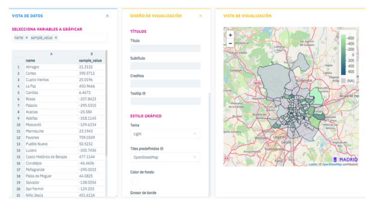370x208 pixels.
Task: Open the Color de fondo swatch
Action: [x=135, y=181]
